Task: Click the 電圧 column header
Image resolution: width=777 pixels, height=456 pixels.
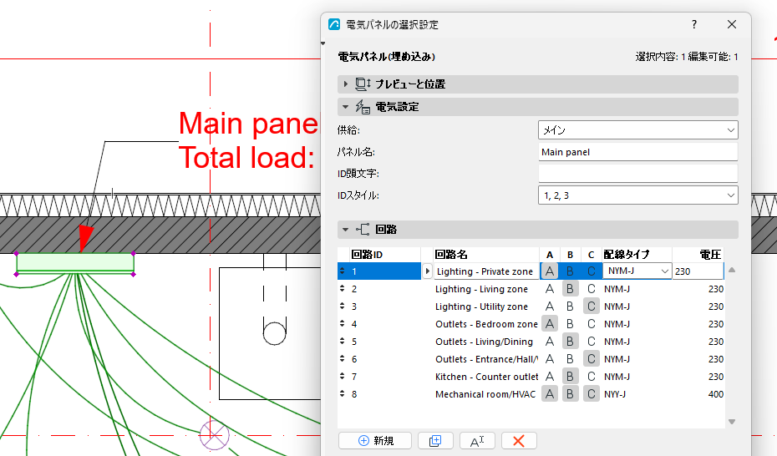Action: tap(698, 255)
